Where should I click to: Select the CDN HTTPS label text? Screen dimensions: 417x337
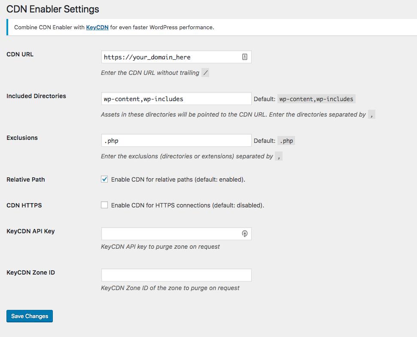point(24,205)
